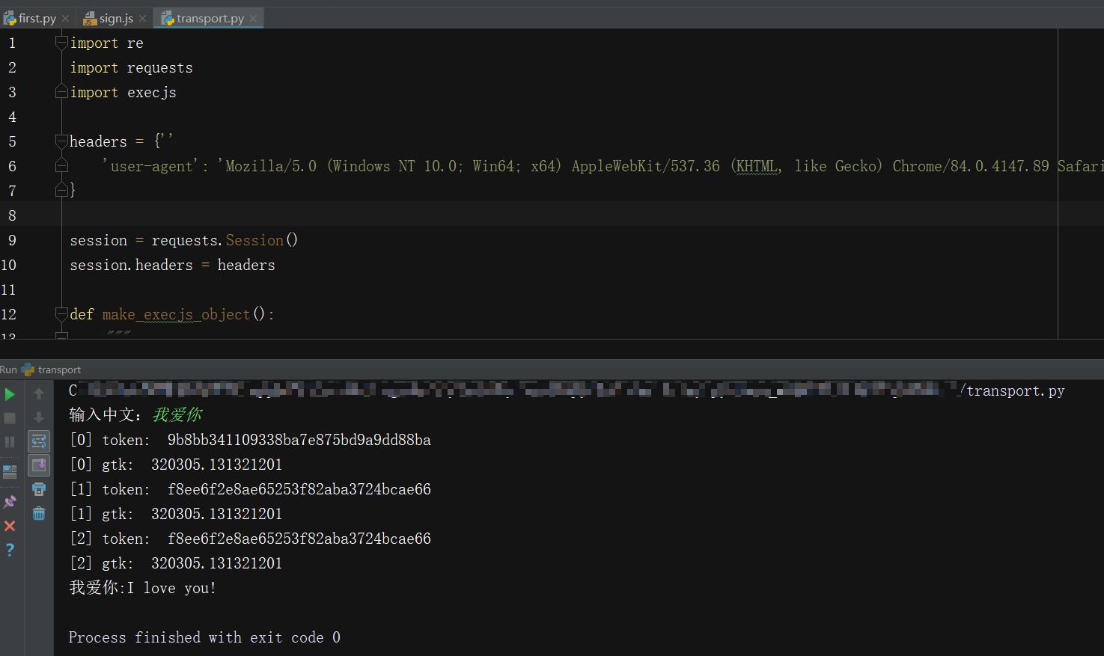This screenshot has height=656, width=1104.
Task: Select the transport.py editor tab
Action: pyautogui.click(x=210, y=18)
